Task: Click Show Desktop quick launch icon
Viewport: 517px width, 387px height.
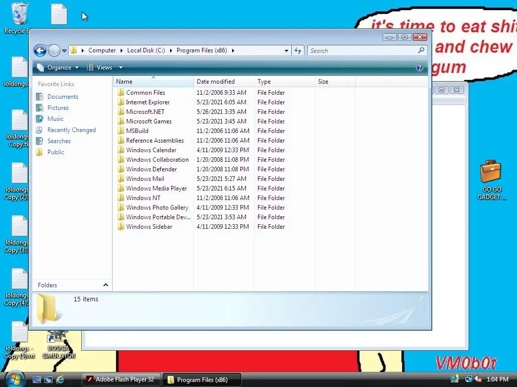Action: [36, 379]
